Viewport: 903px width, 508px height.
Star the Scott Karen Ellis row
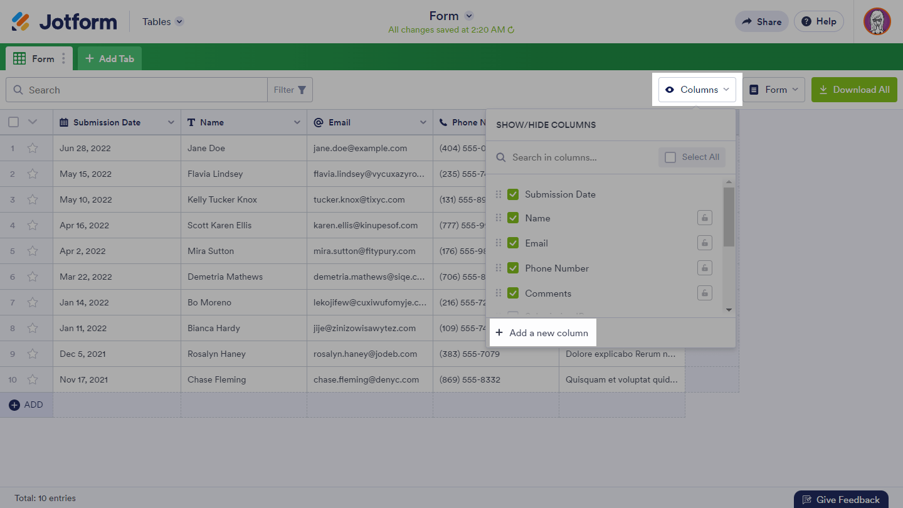pyautogui.click(x=33, y=225)
